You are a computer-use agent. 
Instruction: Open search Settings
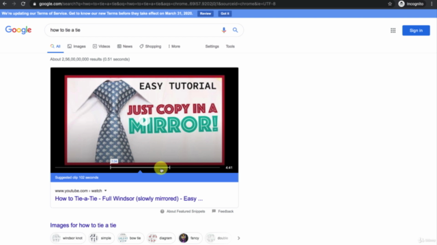click(212, 46)
